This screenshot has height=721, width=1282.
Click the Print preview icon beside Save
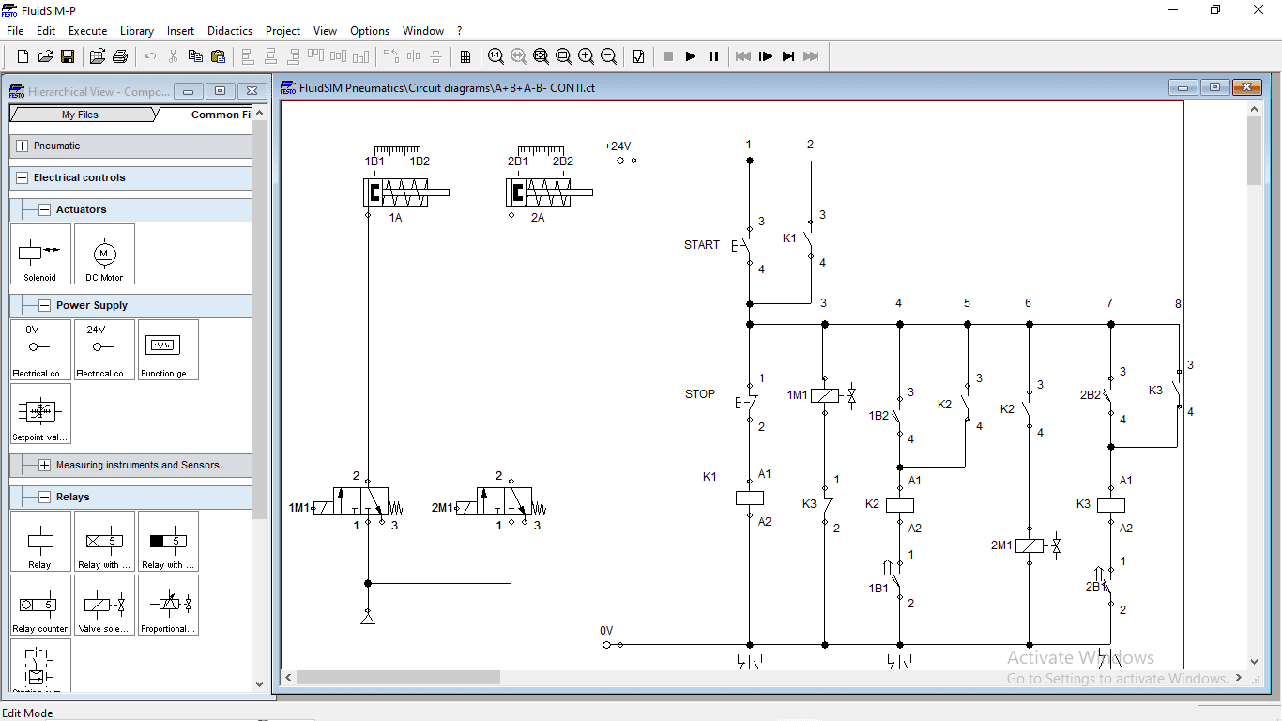pyautogui.click(x=98, y=56)
